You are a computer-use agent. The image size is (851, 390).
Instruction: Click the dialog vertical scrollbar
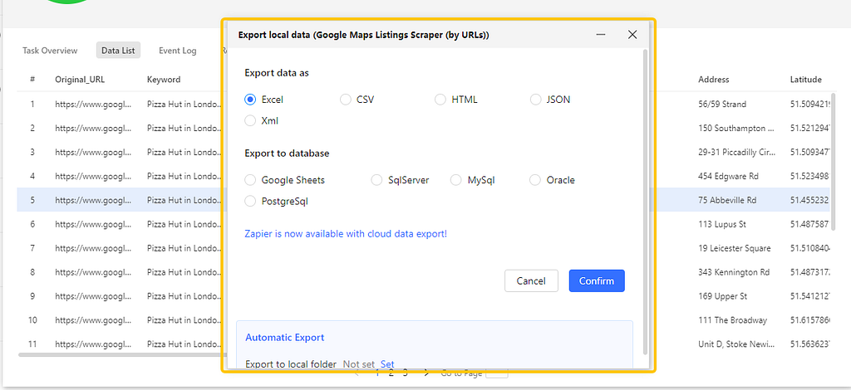pos(645,201)
